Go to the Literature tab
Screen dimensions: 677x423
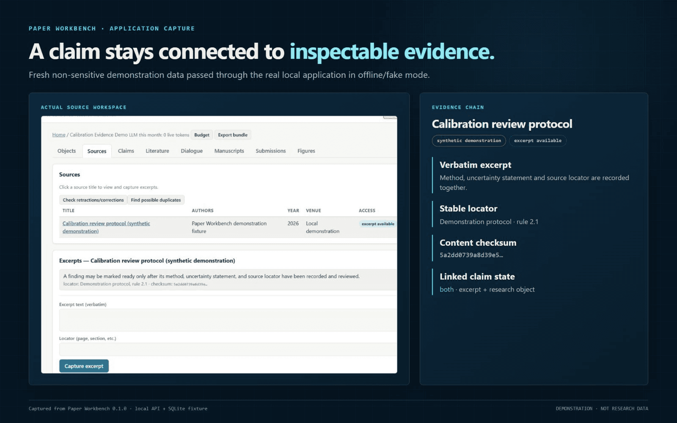[x=157, y=151]
